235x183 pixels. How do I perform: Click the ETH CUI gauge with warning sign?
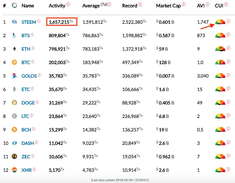click(x=220, y=49)
